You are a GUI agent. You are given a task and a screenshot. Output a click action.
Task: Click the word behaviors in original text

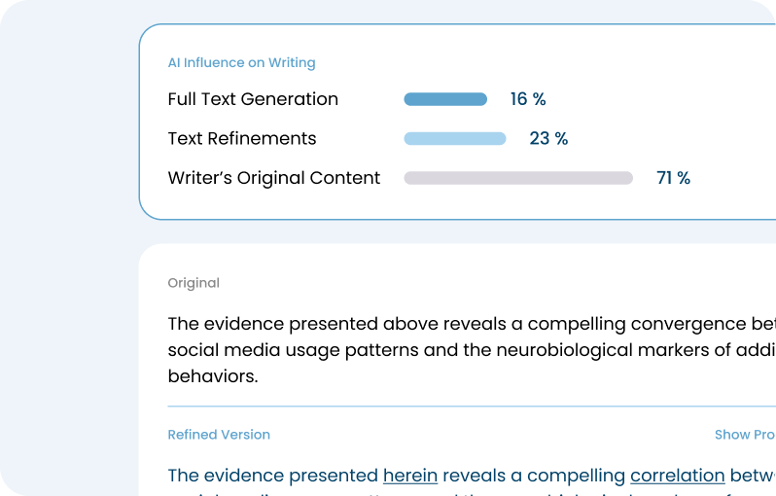[x=213, y=376]
